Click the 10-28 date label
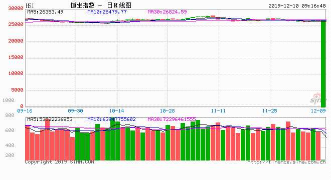Screen dimensions: 331x180 [x=168, y=110]
